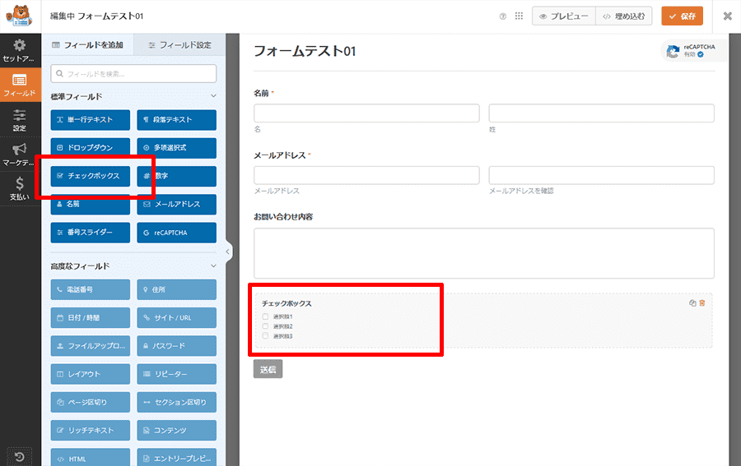Delete the チェックボックス field with trash icon

[x=702, y=302]
